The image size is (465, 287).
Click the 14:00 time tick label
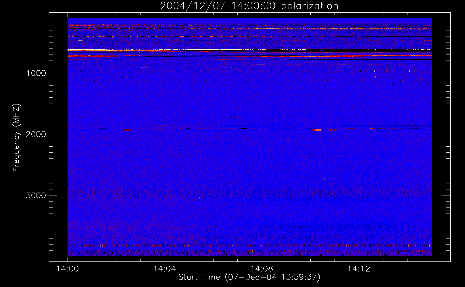tap(68, 269)
